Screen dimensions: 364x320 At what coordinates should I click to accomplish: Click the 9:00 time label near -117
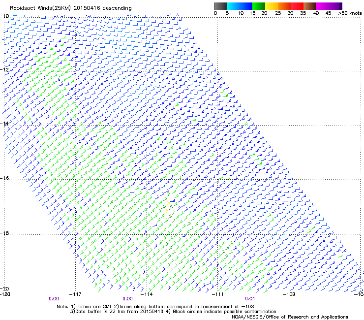[54, 299]
